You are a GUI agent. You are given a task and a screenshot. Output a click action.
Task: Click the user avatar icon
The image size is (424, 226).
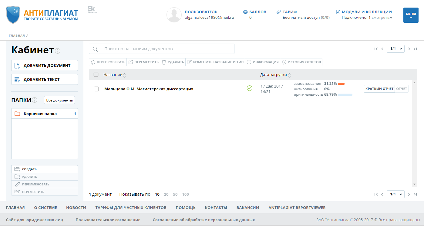[x=174, y=15]
